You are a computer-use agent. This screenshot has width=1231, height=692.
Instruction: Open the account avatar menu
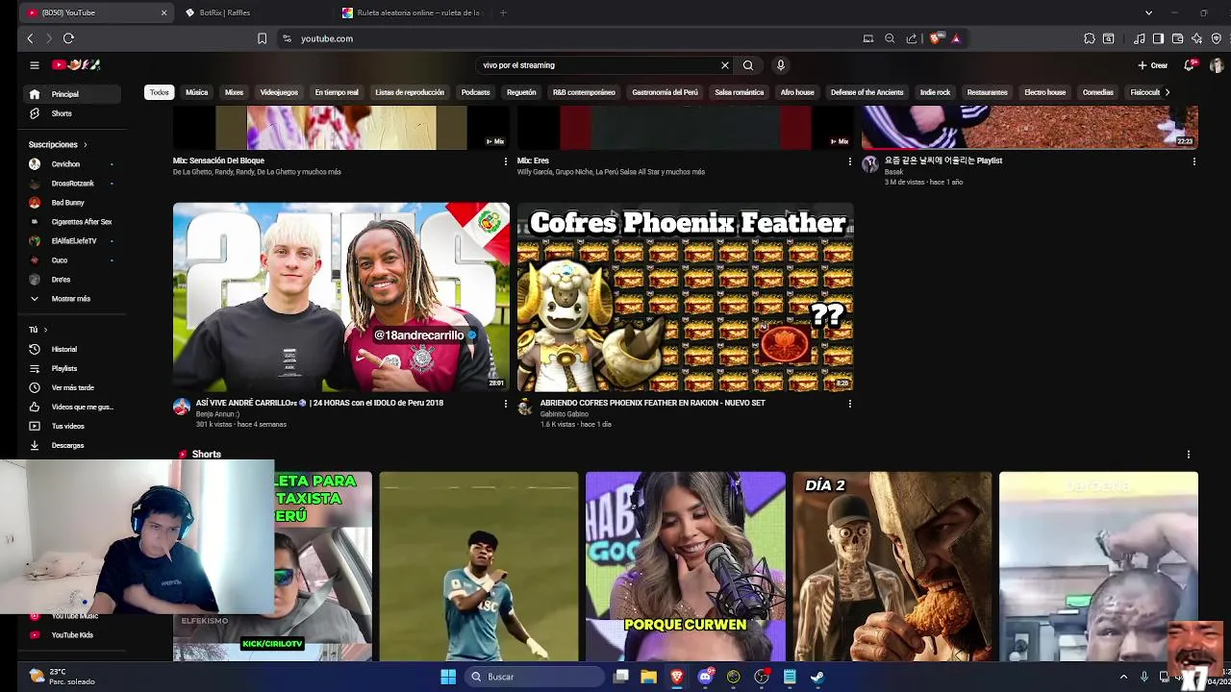[1217, 65]
